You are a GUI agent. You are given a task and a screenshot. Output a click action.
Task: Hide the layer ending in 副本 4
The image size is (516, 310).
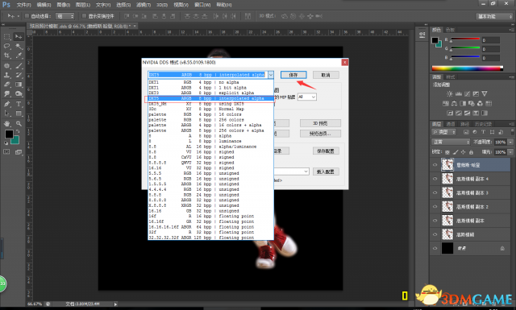tap(435, 179)
